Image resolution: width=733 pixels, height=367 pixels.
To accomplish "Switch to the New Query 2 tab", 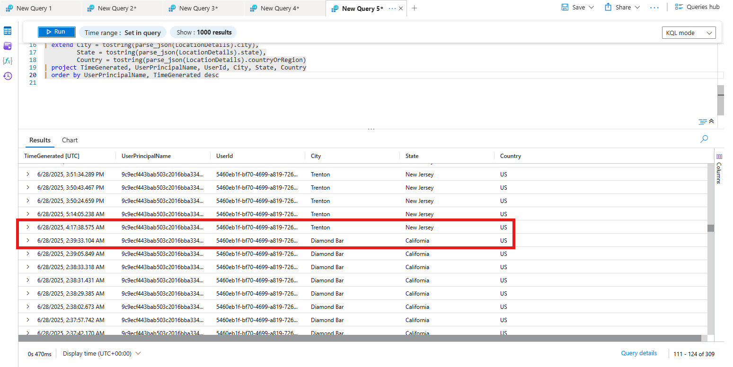I will 116,8.
